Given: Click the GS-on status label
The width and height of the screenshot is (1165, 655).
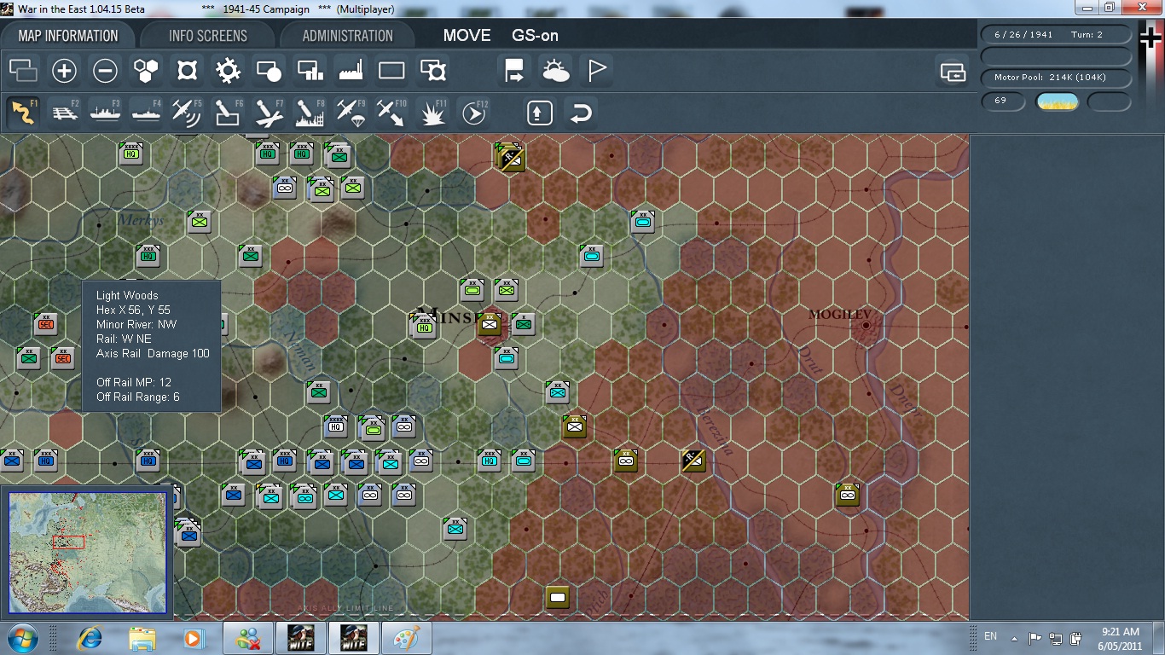Looking at the screenshot, I should tap(535, 36).
